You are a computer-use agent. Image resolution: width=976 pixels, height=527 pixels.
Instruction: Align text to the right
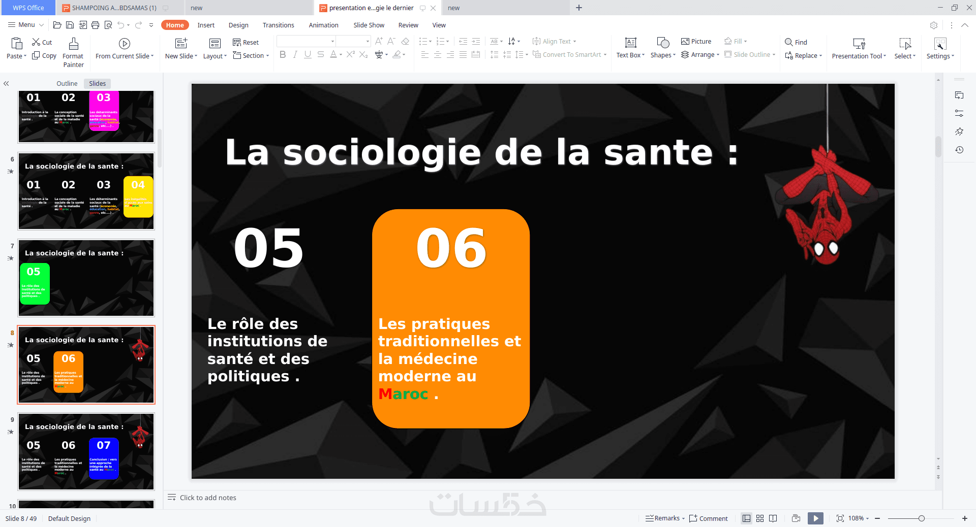pyautogui.click(x=450, y=54)
